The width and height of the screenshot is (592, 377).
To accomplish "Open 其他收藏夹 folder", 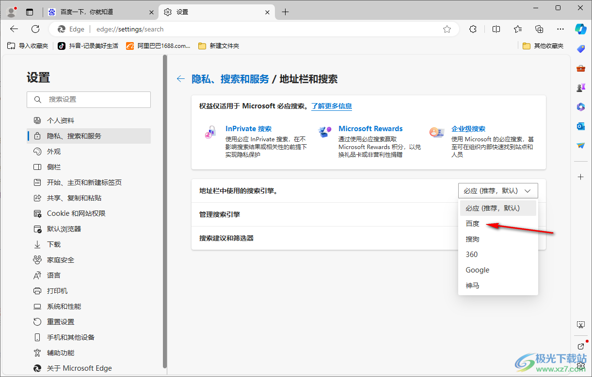I will point(544,46).
